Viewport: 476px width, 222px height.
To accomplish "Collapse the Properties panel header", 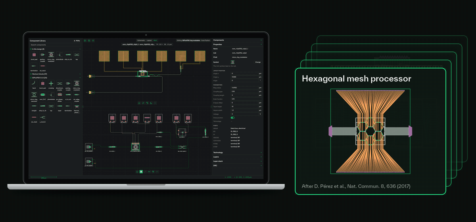I will coord(238,44).
